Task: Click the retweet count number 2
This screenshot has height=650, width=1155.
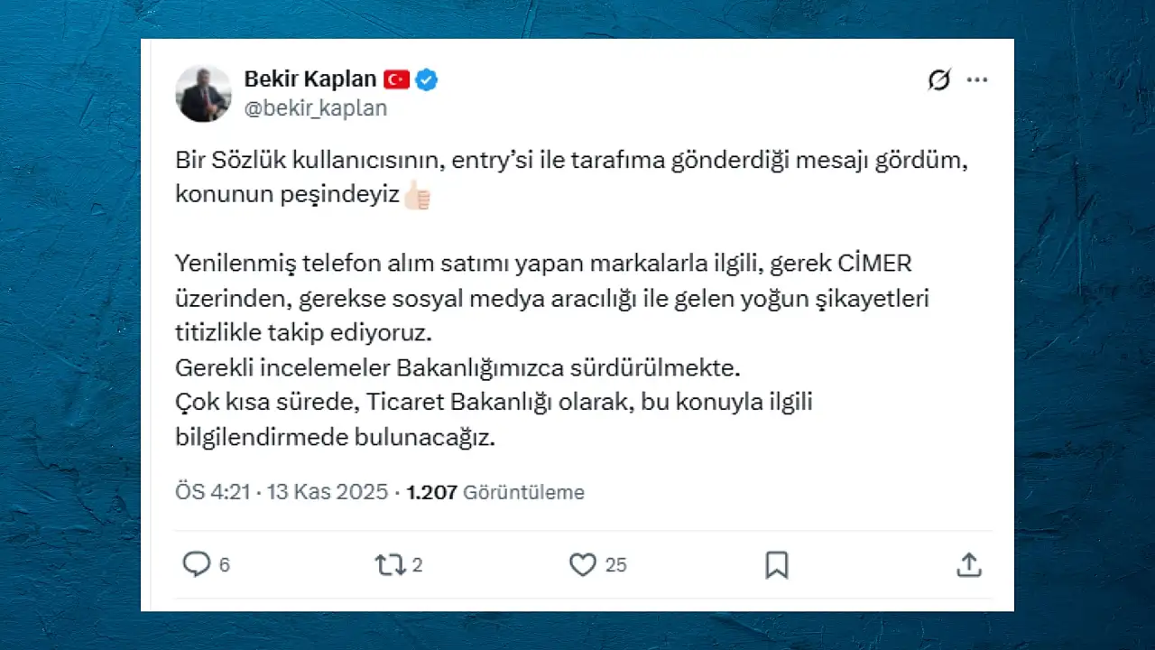Action: tap(418, 566)
